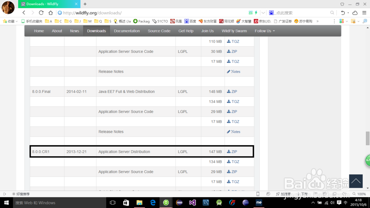Image resolution: width=370 pixels, height=208 pixels.
Task: Open File Explorer from the taskbar
Action: pos(139,202)
